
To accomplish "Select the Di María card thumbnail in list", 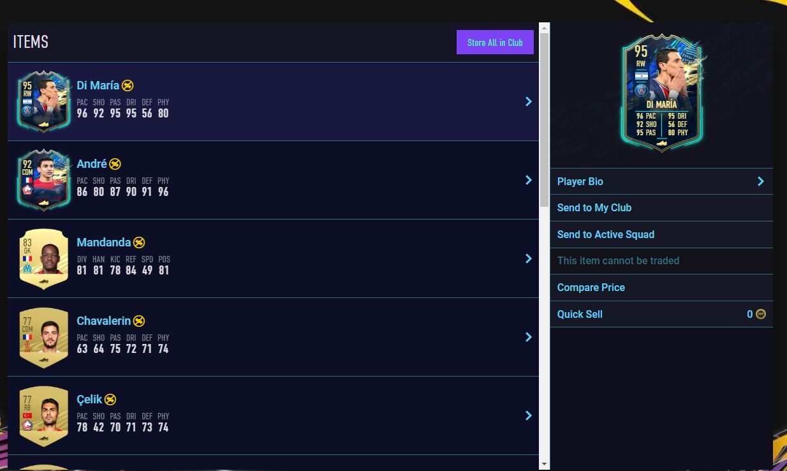I will click(44, 101).
